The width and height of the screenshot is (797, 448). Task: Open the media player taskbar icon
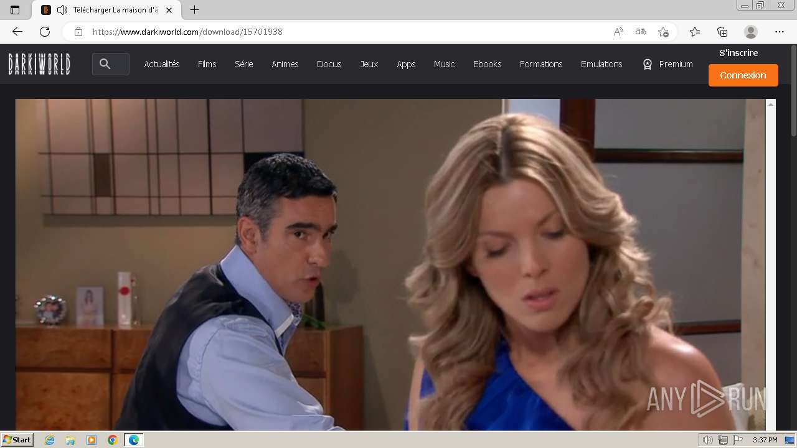coord(92,440)
